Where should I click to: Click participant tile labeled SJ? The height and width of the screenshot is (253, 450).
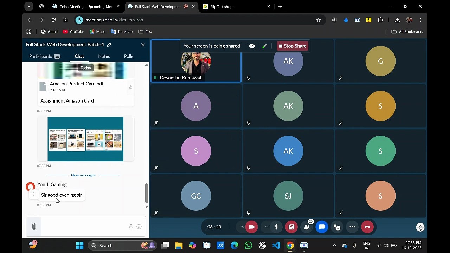coord(288,196)
